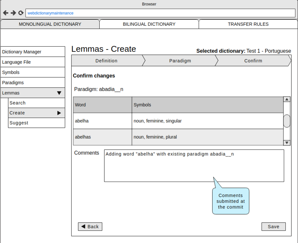Select the Confirm wizard step
The width and height of the screenshot is (298, 243).
click(253, 61)
